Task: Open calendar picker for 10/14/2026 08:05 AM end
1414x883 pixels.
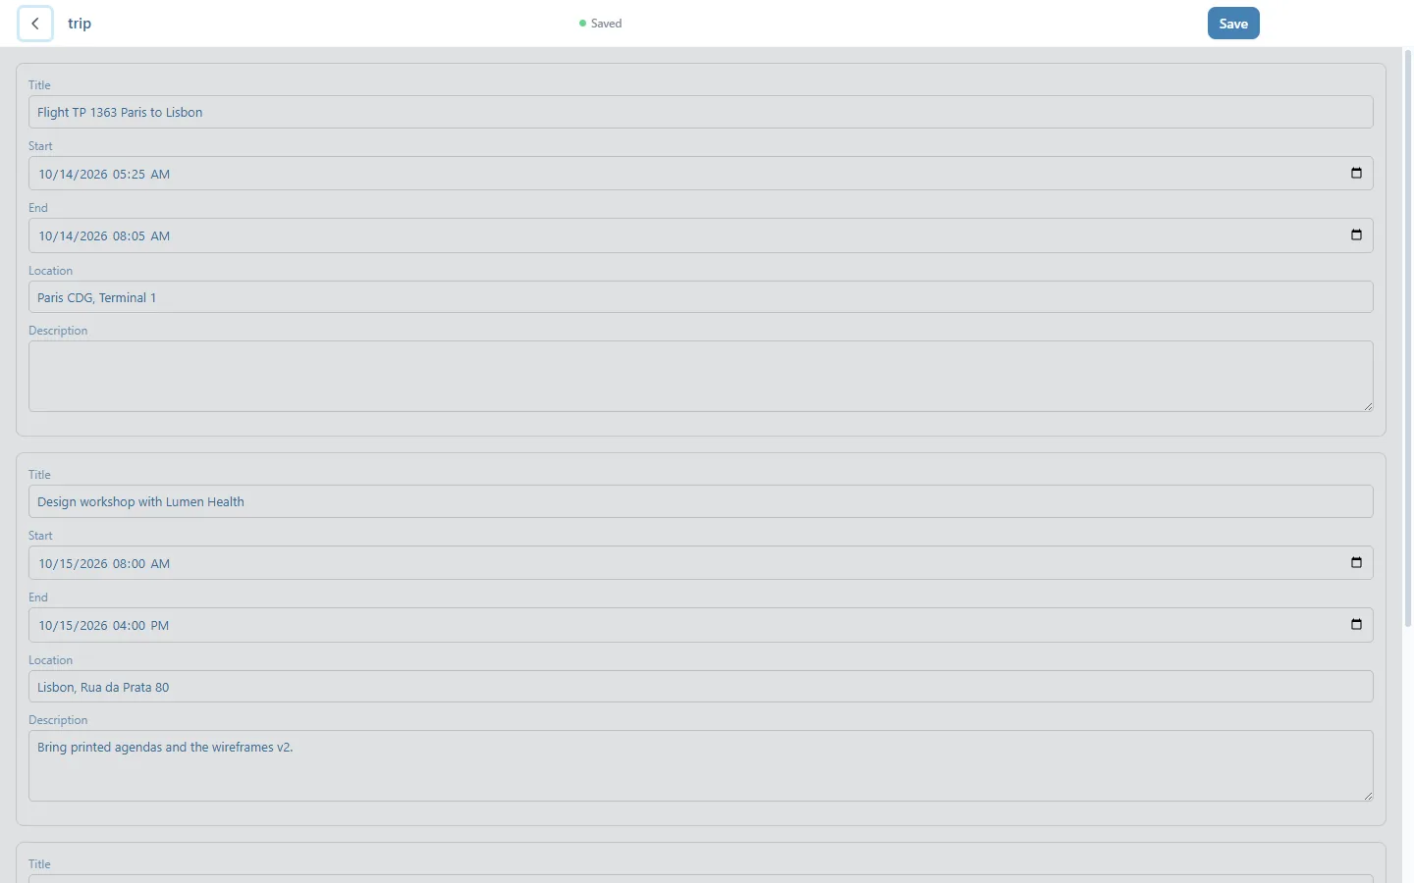Action: (x=1356, y=235)
